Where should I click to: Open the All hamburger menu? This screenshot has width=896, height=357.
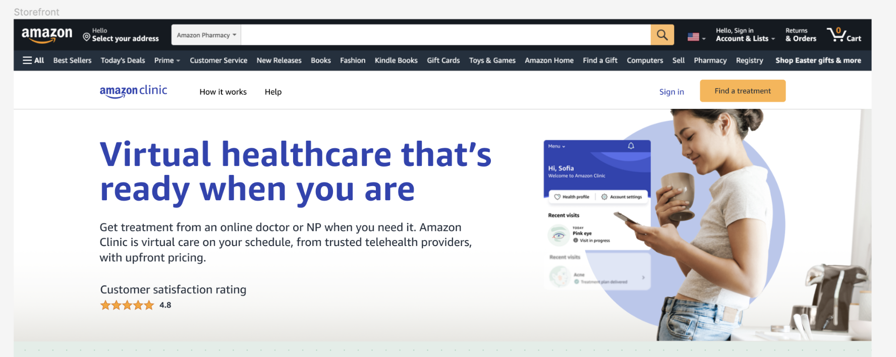pos(33,61)
